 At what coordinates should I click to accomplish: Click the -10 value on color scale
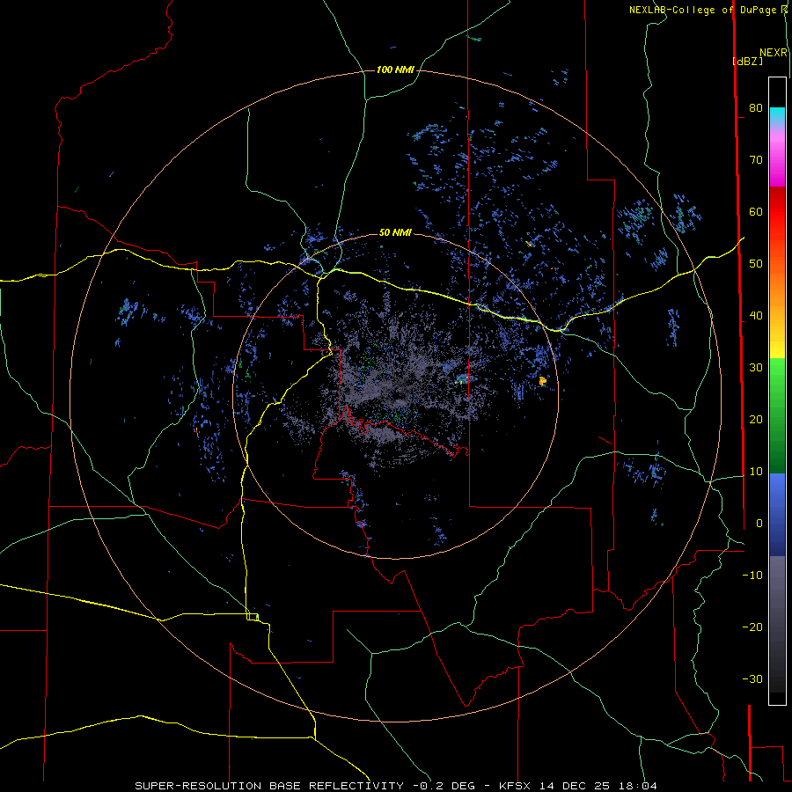click(x=752, y=576)
